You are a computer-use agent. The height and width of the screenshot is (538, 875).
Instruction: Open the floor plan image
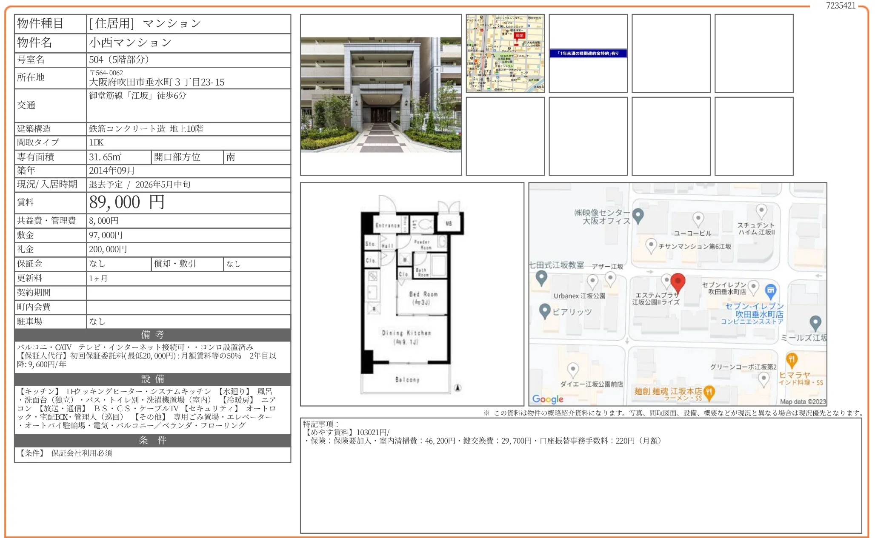[412, 294]
